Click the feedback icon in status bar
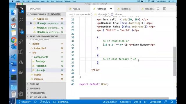The image size is (186, 104). pyautogui.click(x=166, y=102)
